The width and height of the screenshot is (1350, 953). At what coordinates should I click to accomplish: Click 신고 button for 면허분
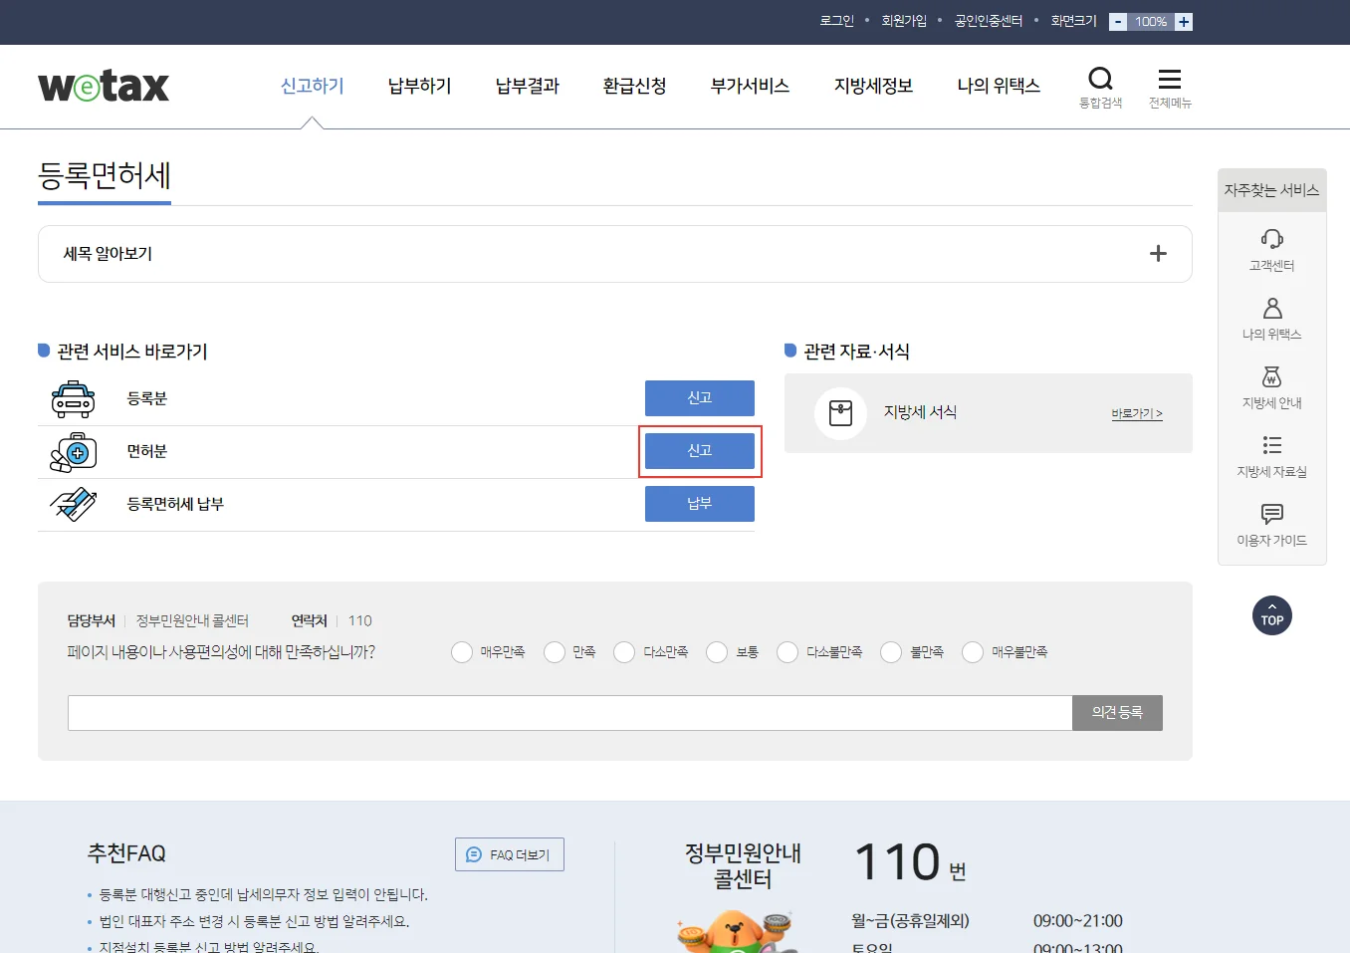point(699,451)
